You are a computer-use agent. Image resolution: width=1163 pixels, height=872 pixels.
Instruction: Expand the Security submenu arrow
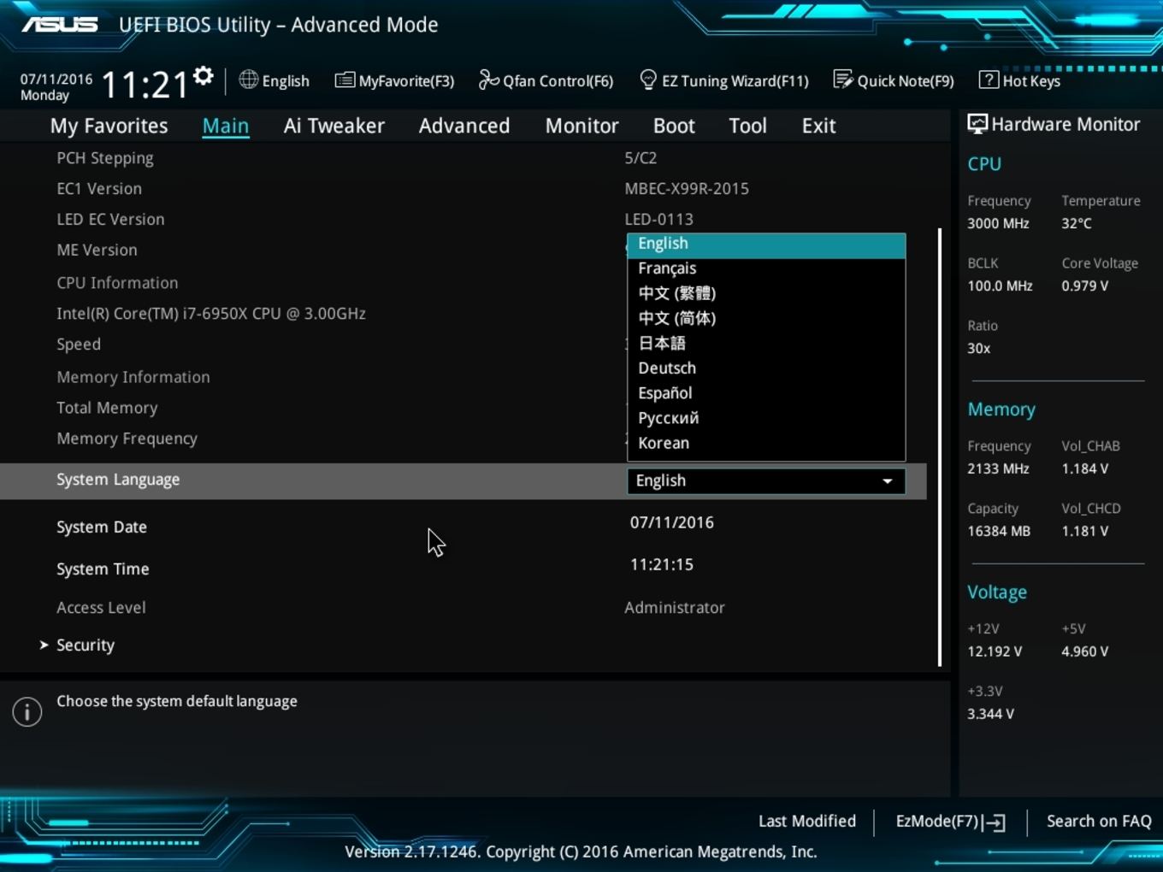tap(44, 645)
